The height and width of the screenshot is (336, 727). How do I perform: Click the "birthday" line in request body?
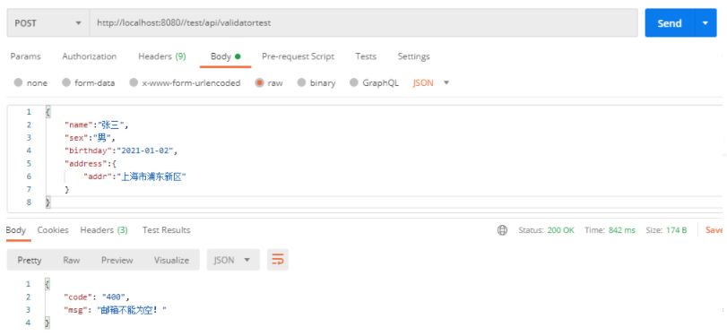(x=121, y=151)
